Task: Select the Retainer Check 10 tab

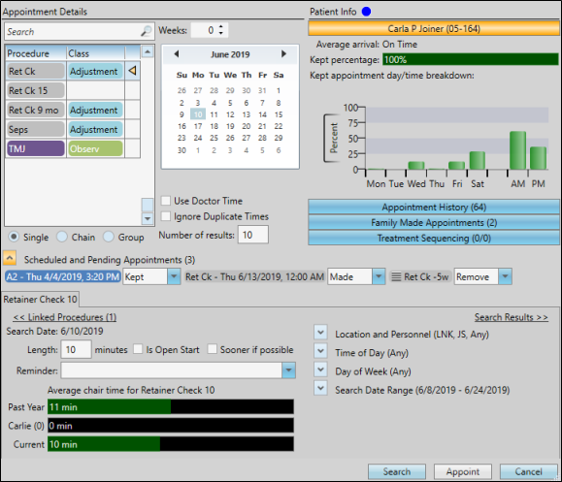Action: coord(40,300)
